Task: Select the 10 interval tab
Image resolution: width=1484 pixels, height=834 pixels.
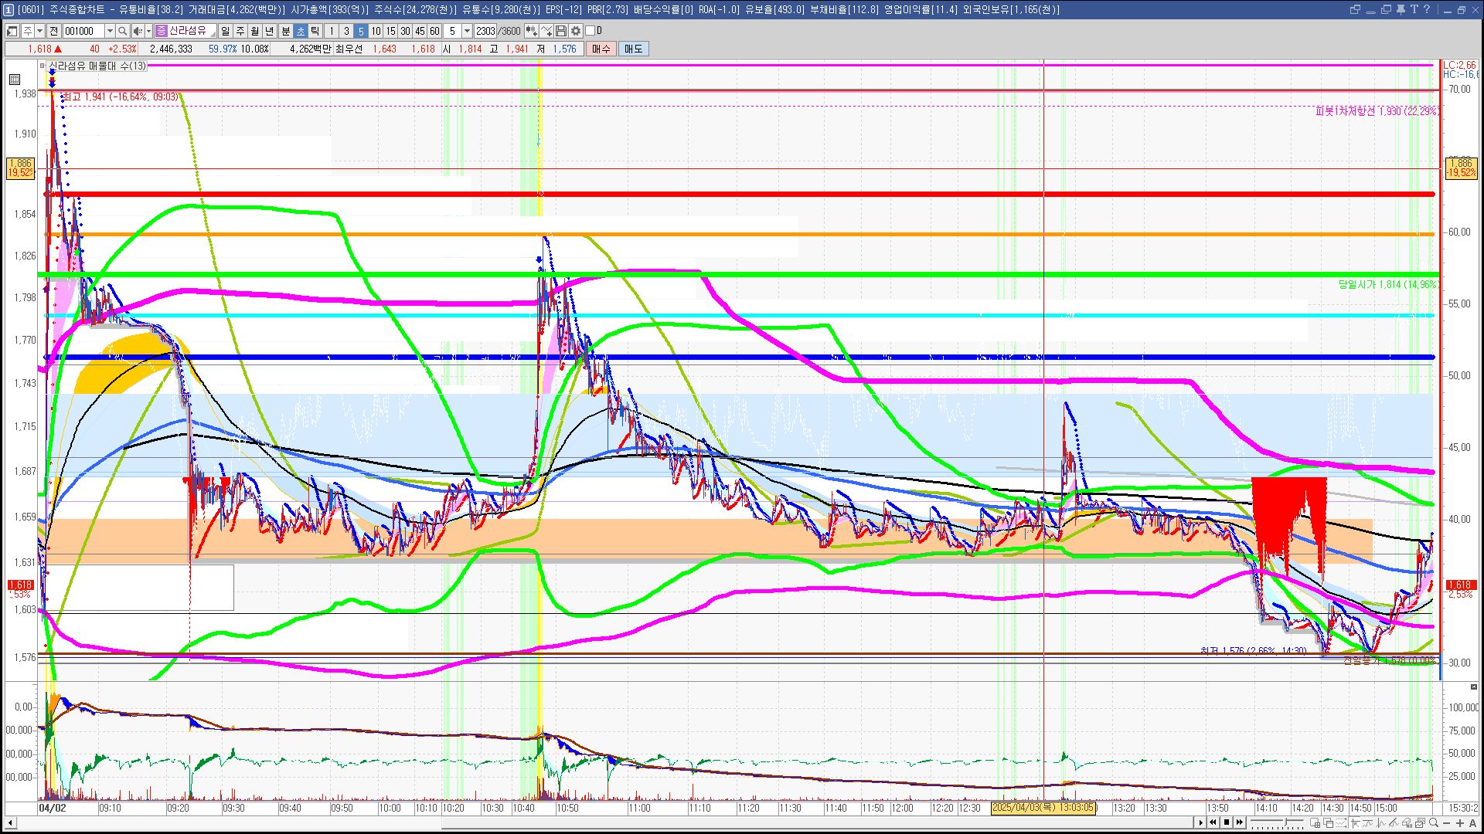Action: [376, 31]
